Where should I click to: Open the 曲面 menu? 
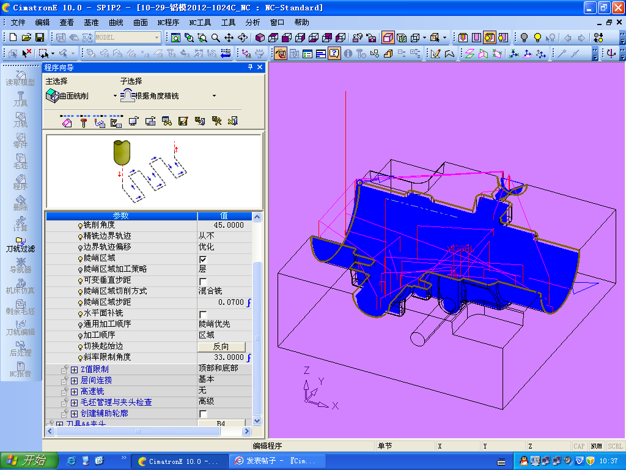click(x=140, y=23)
